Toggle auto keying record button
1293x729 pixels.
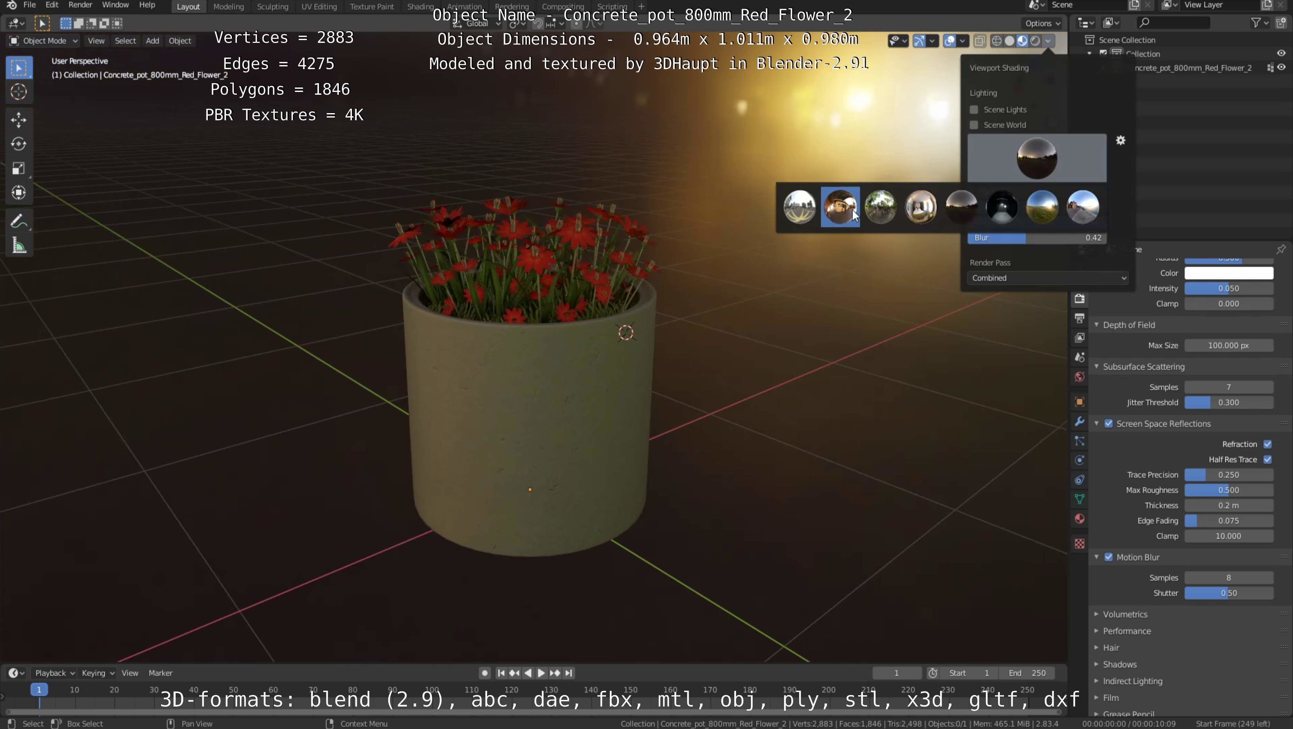[x=484, y=673]
